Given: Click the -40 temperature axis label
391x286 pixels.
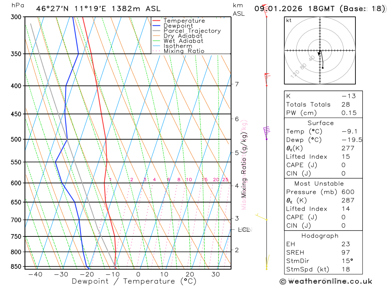Looking at the screenshot, I should point(35,274).
